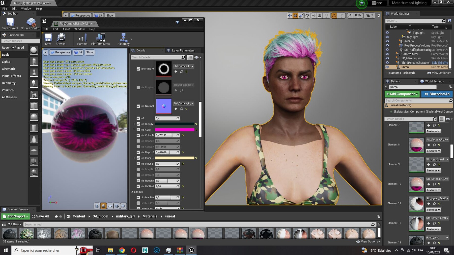The height and width of the screenshot is (255, 454).
Task: Click the camera speed icon in the viewport
Action: 368,16
